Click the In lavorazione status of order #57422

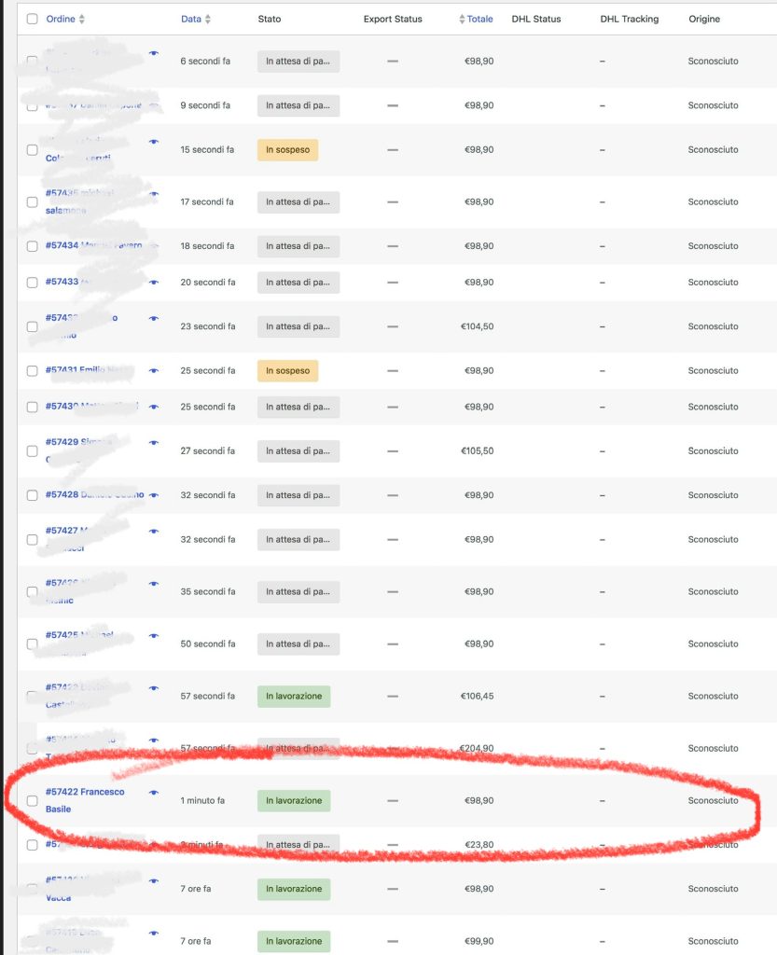pyautogui.click(x=293, y=800)
